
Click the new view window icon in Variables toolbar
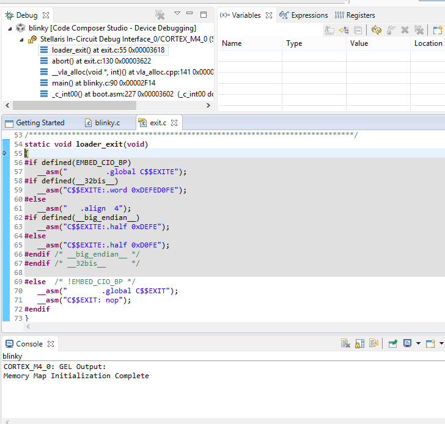[437, 30]
